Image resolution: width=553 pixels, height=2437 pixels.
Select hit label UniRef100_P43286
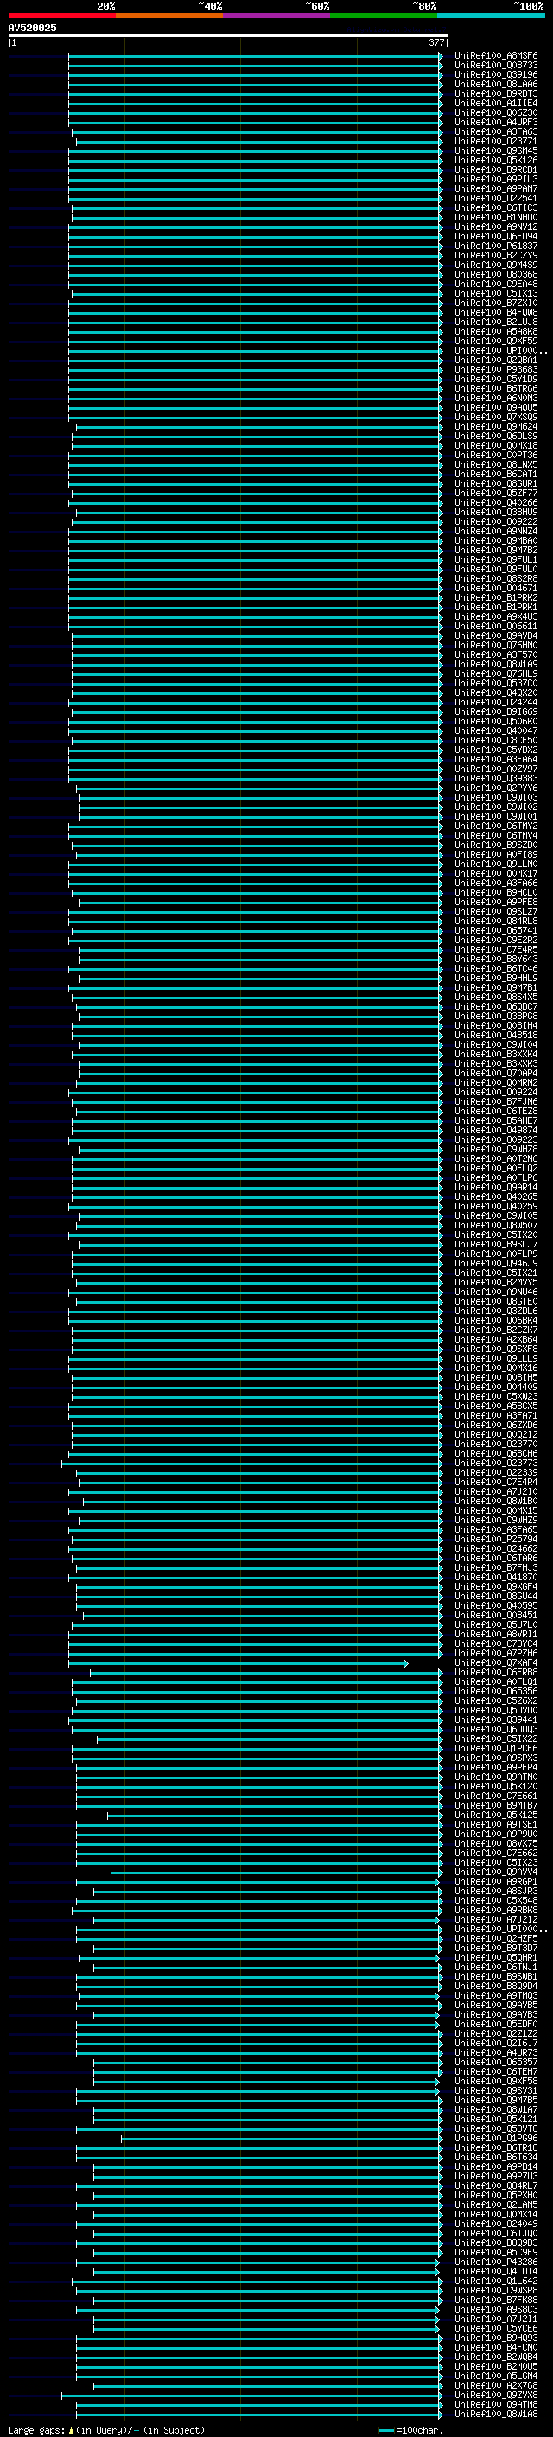pyautogui.click(x=496, y=2262)
